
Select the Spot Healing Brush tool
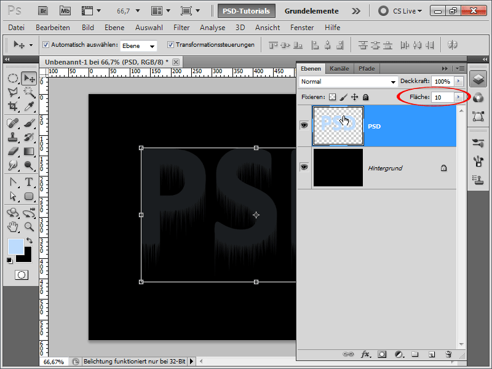[x=12, y=122]
